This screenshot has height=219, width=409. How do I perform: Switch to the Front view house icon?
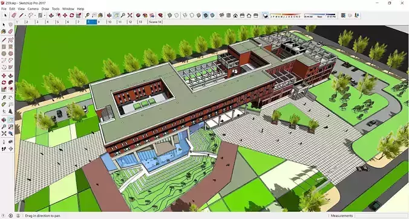point(235,15)
